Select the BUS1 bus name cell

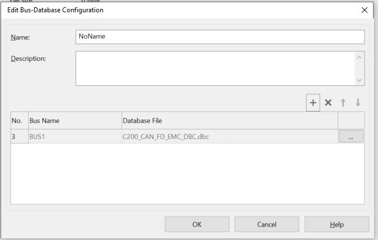point(74,137)
